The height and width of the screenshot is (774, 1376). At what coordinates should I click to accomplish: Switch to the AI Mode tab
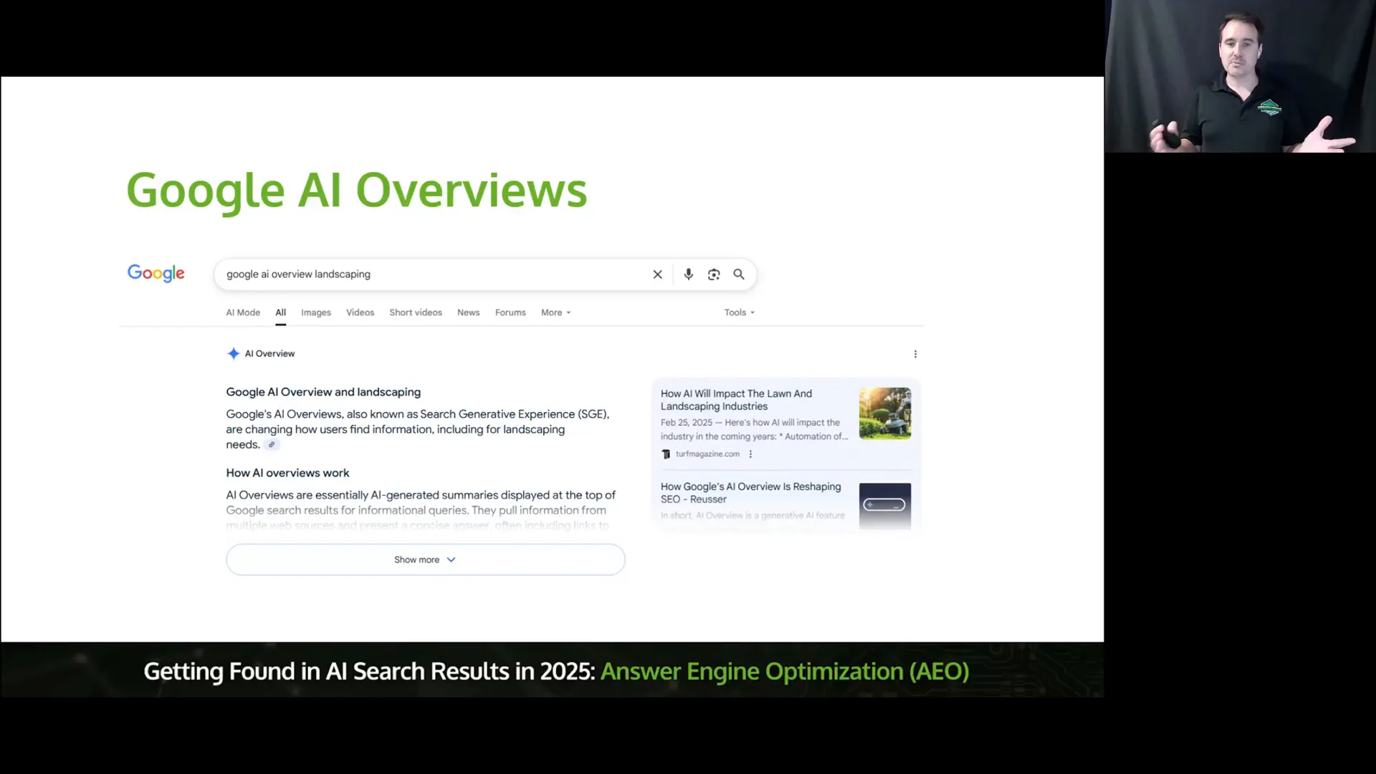(243, 312)
